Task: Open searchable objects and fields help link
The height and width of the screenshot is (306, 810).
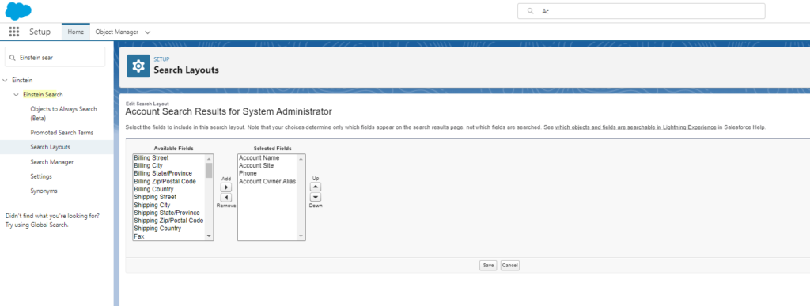Action: (635, 127)
